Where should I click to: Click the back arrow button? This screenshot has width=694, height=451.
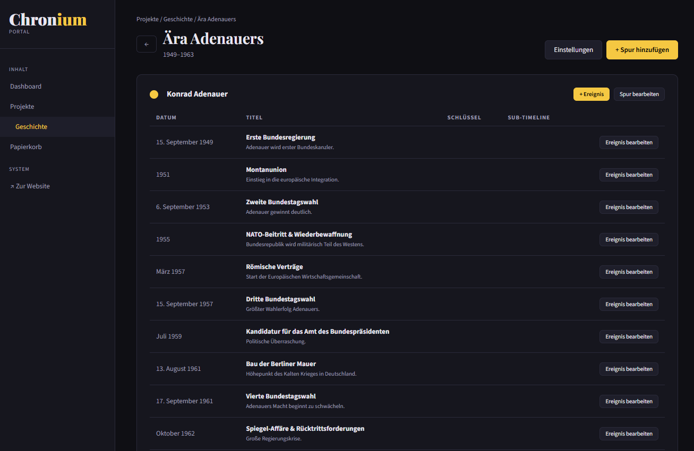(x=147, y=45)
